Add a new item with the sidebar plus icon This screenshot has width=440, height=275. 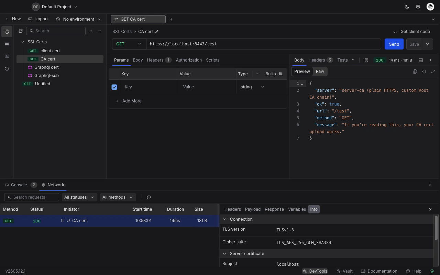coord(91,31)
